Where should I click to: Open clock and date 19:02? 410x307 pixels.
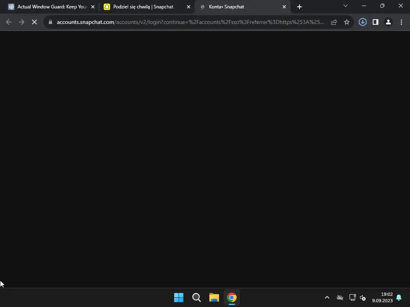(382, 297)
